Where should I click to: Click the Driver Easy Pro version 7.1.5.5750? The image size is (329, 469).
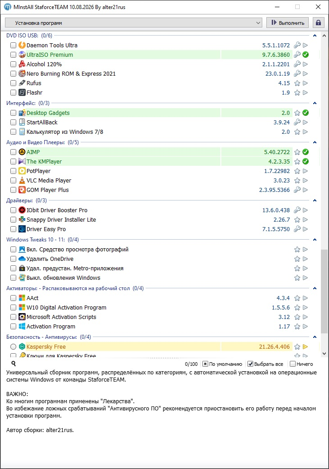click(x=276, y=229)
